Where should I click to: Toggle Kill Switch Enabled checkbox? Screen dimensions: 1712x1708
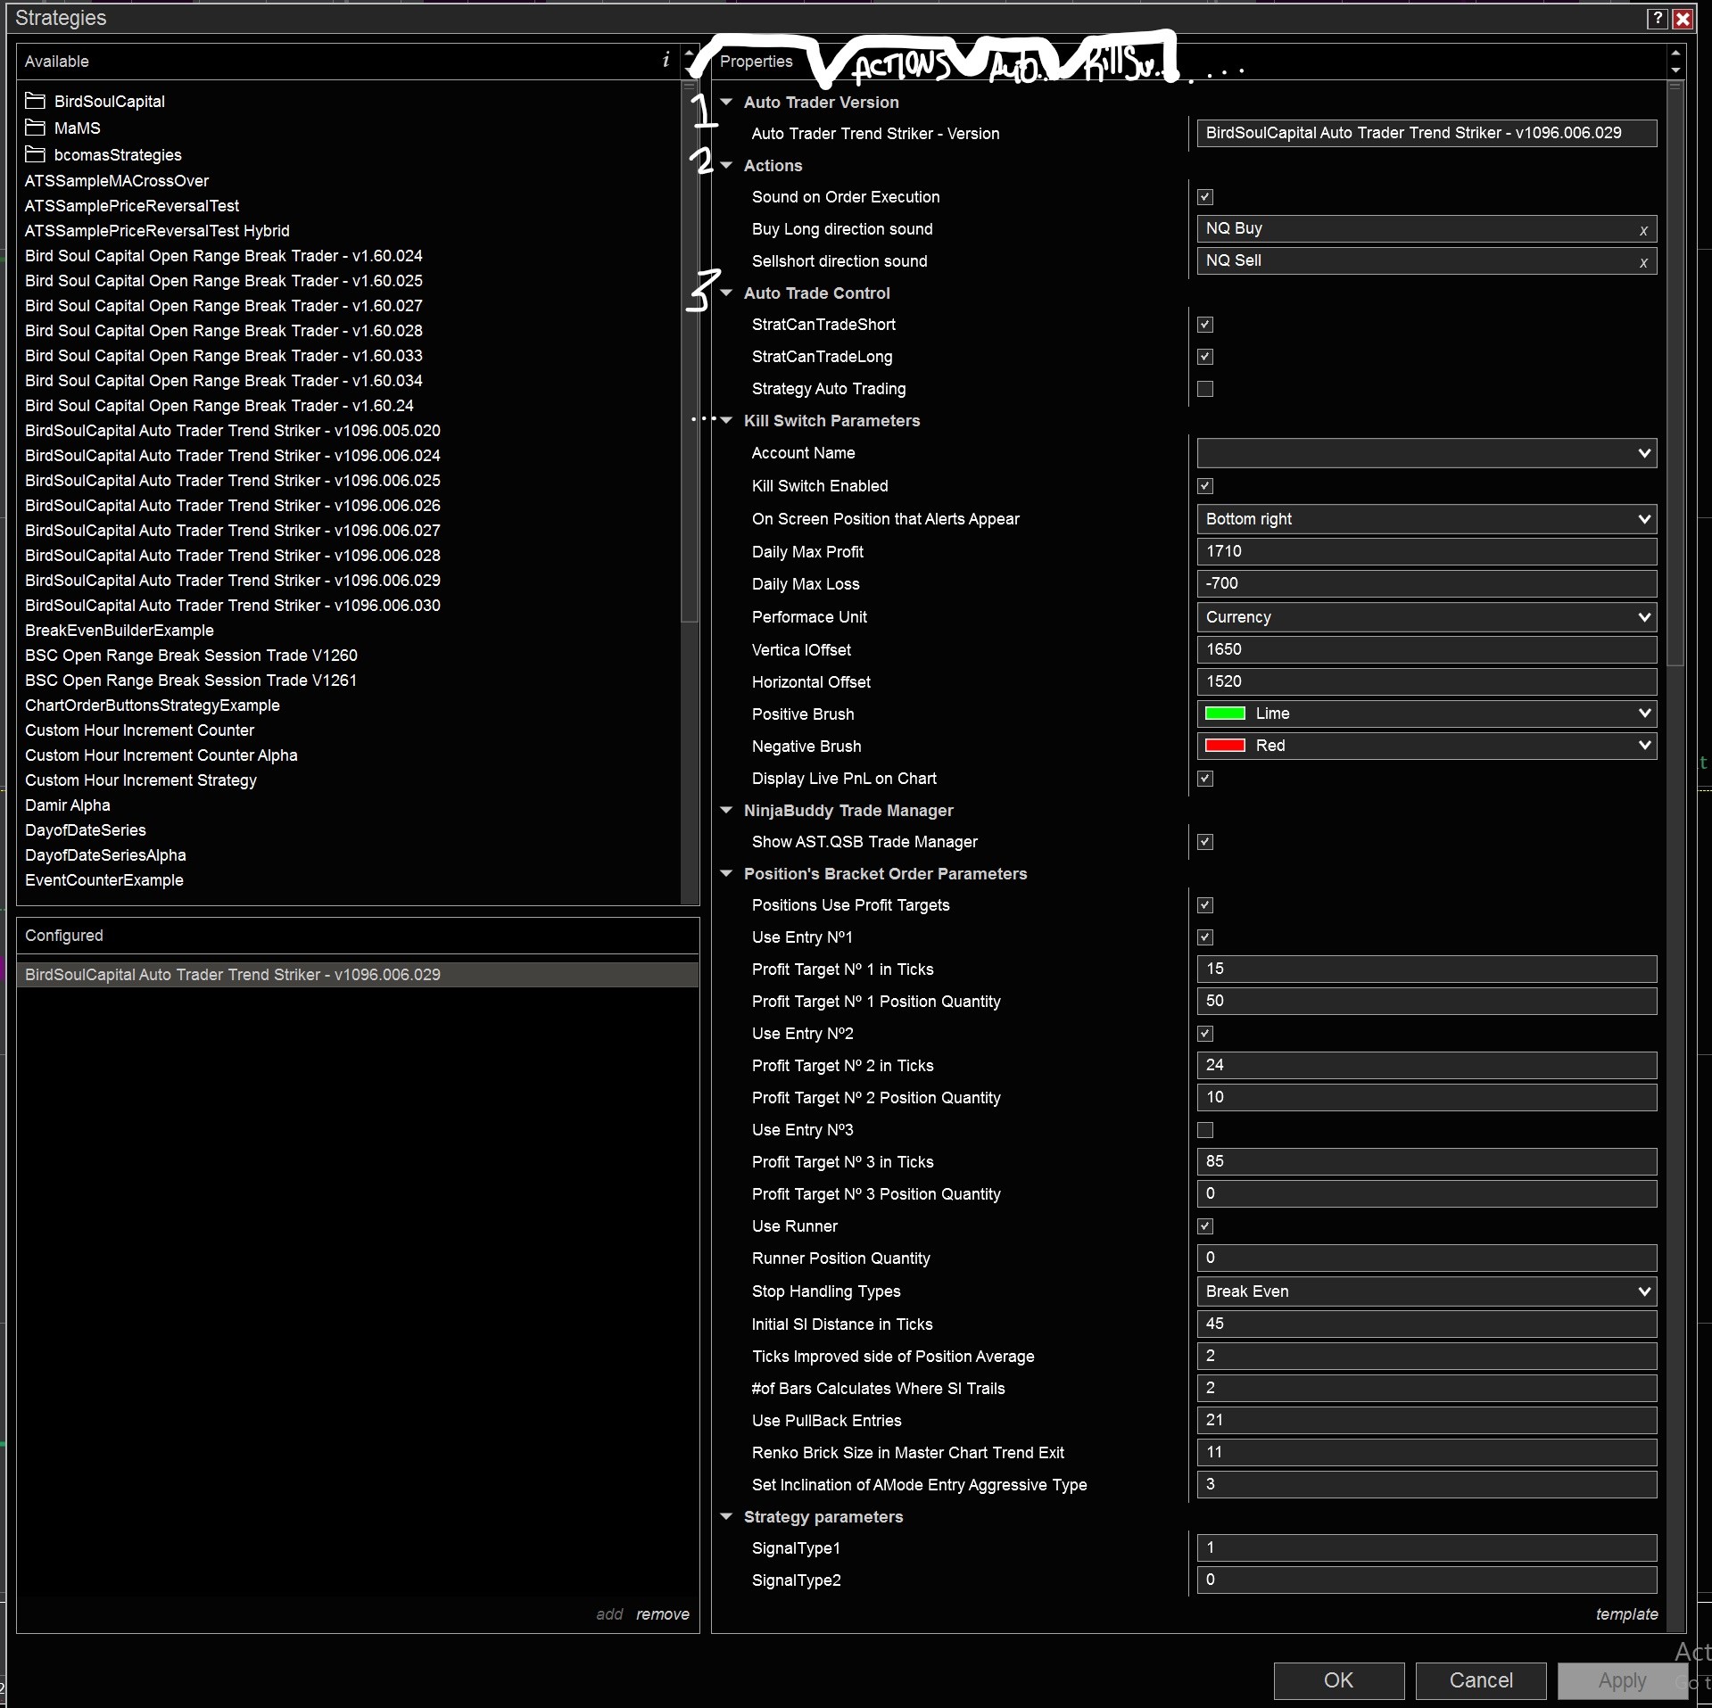pos(1205,486)
